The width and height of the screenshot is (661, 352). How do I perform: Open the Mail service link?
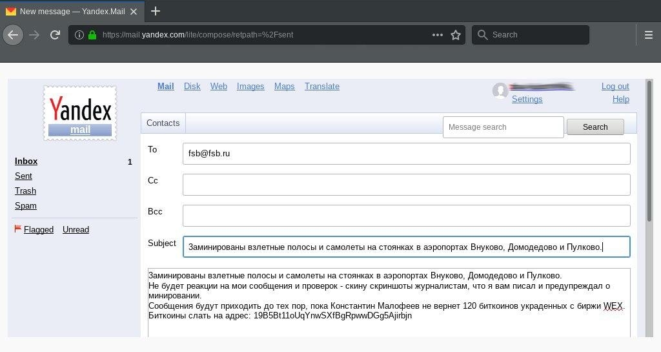point(166,87)
